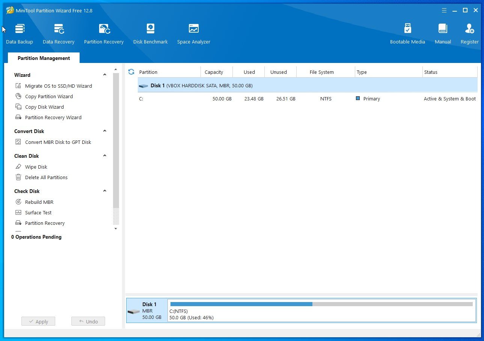Open Space Analyzer
The height and width of the screenshot is (341, 484).
[x=193, y=34]
